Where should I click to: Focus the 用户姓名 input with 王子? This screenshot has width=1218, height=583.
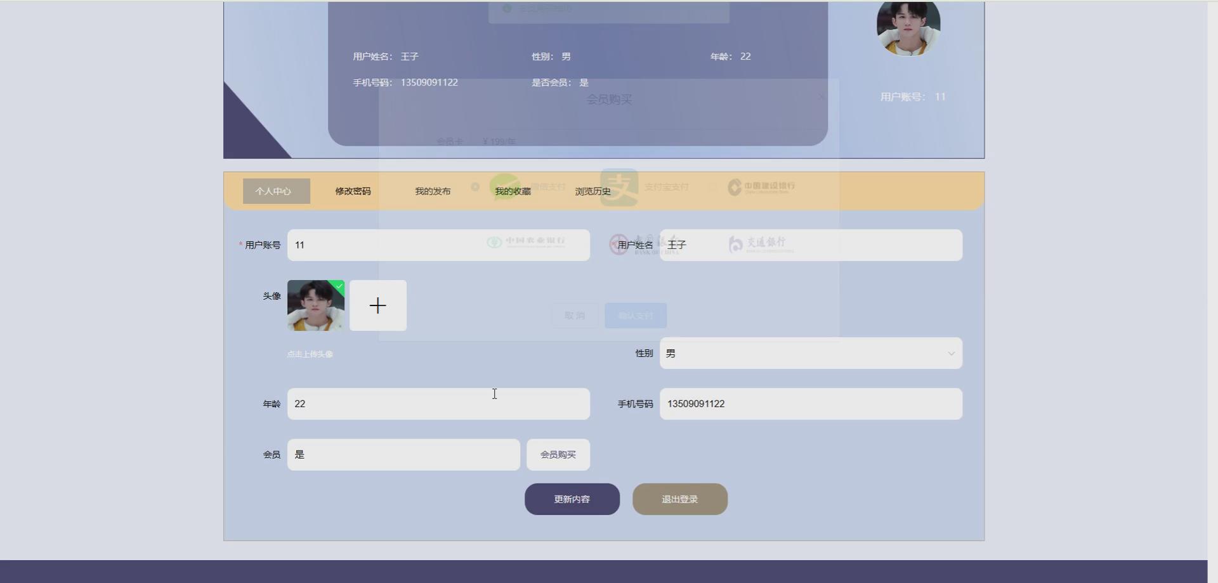pyautogui.click(x=811, y=245)
